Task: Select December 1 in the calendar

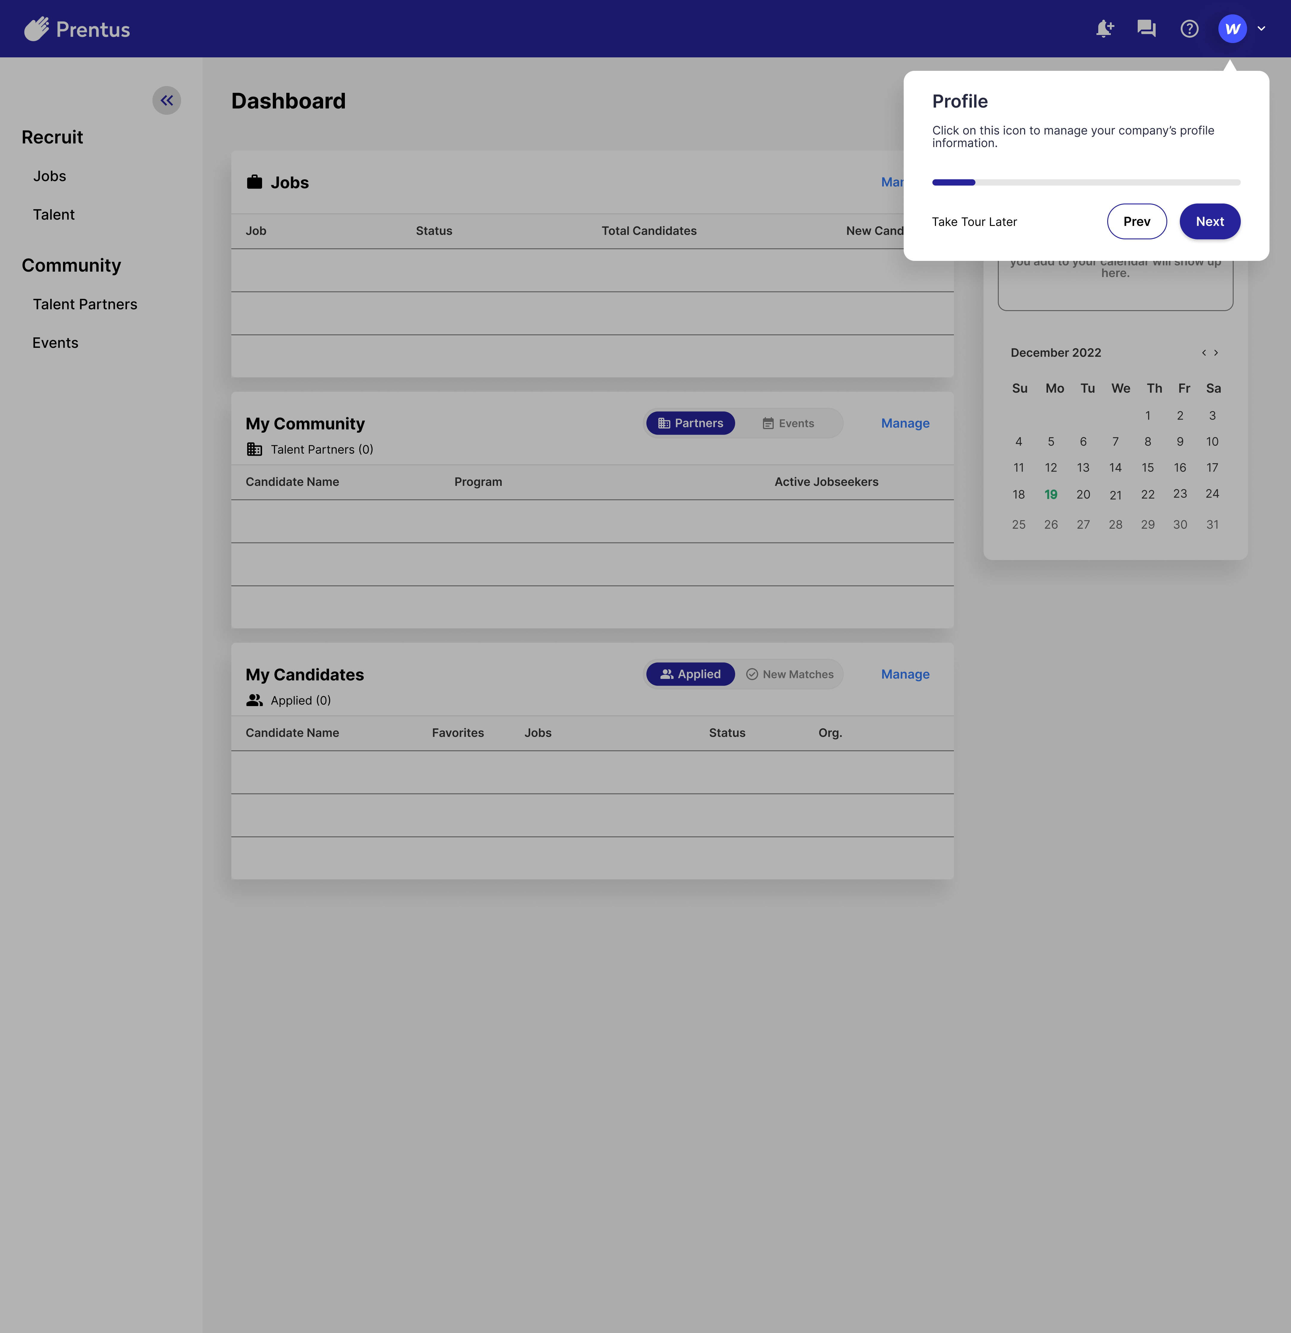Action: pos(1148,416)
